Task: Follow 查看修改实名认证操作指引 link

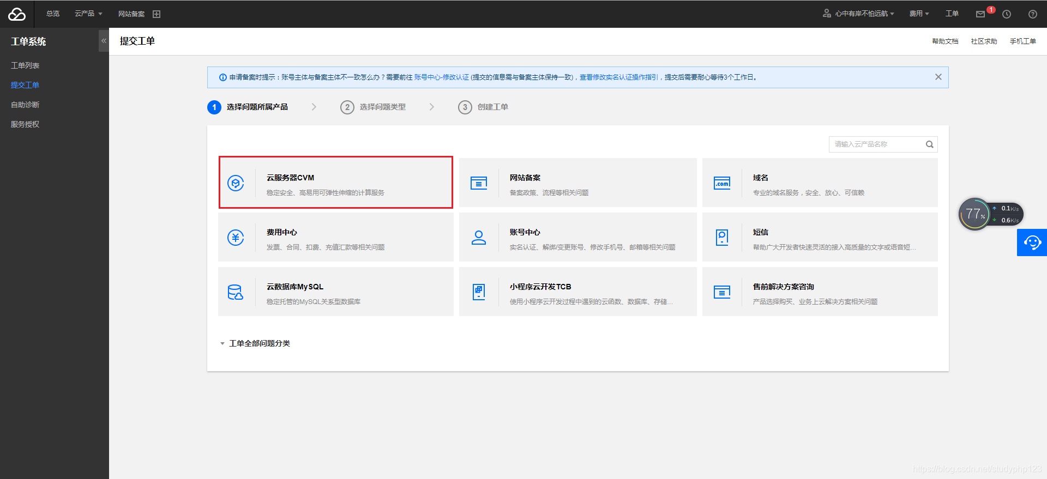Action: [618, 77]
